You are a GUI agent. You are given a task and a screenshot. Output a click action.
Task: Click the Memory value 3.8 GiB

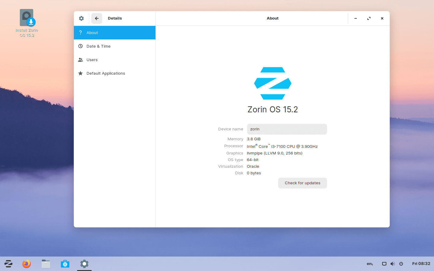(x=254, y=139)
